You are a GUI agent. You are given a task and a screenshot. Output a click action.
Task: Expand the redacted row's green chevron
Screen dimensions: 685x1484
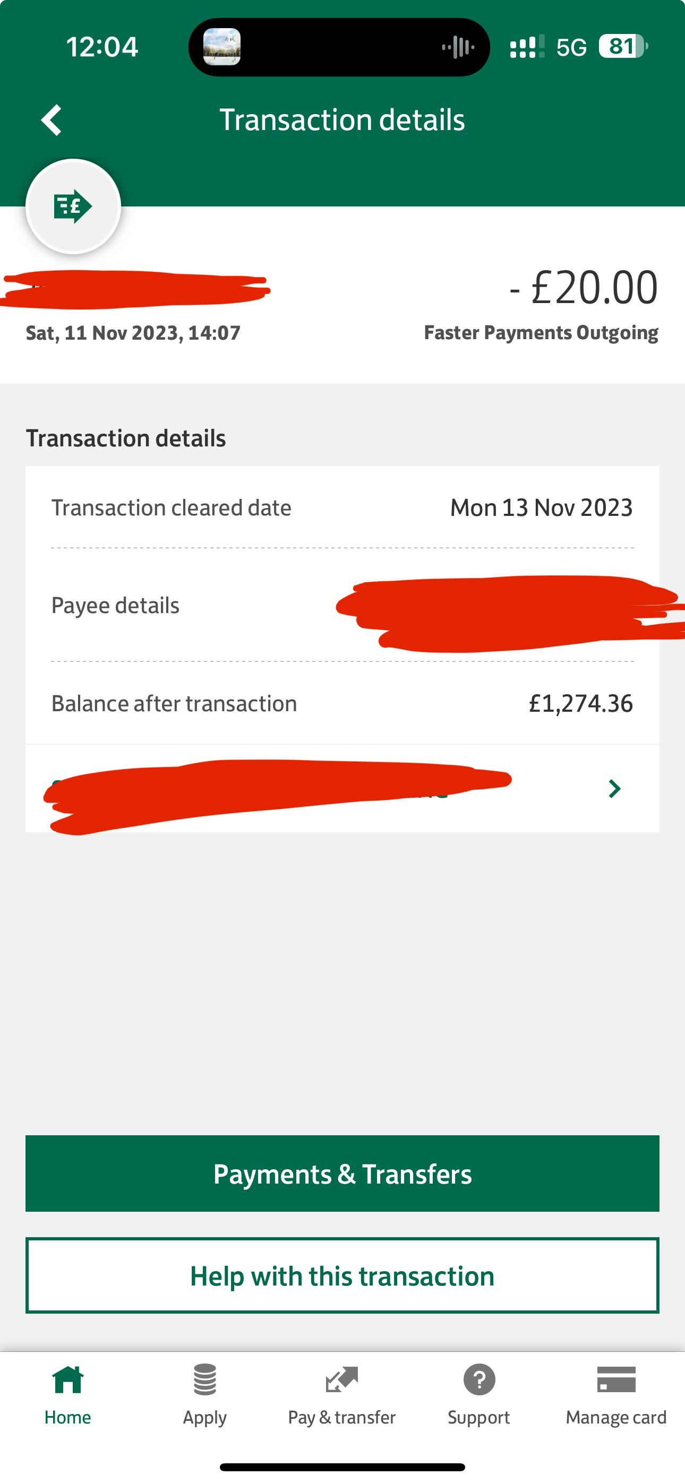[x=615, y=789]
